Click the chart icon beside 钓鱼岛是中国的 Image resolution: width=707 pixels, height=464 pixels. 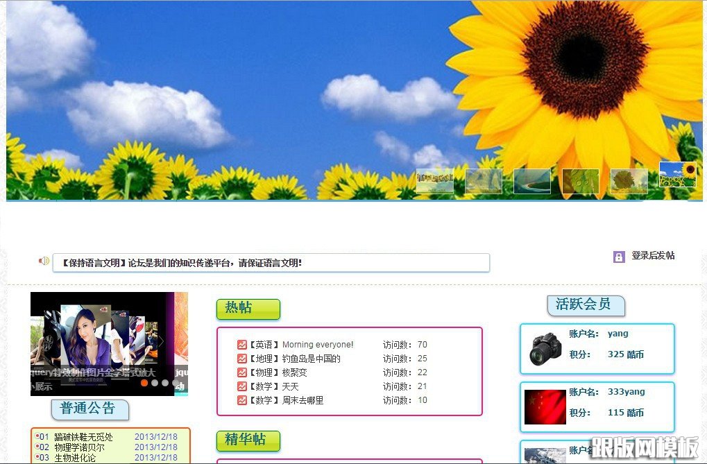point(241,359)
